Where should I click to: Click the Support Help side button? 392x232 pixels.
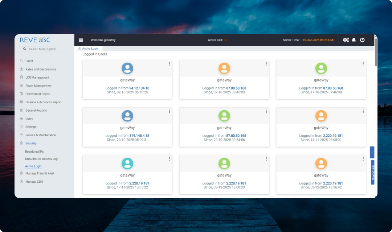point(373,173)
